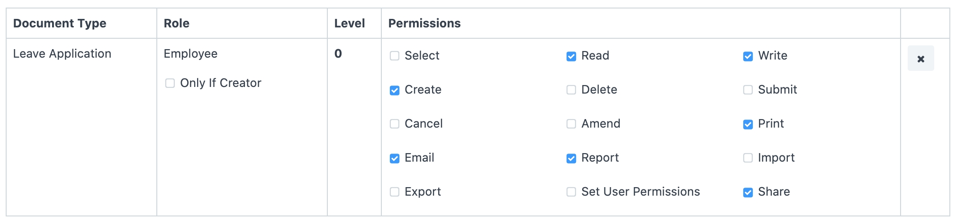The image size is (956, 224).
Task: Enable the Cancel permission
Action: pos(395,124)
